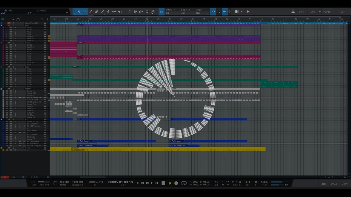The width and height of the screenshot is (351, 197).
Task: Select the Listen speaker tool
Action: click(x=120, y=12)
